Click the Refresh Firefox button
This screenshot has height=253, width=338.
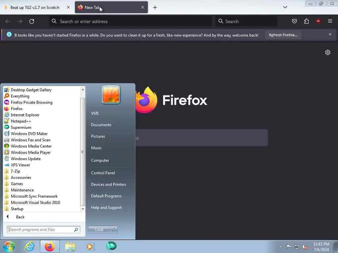point(283,35)
